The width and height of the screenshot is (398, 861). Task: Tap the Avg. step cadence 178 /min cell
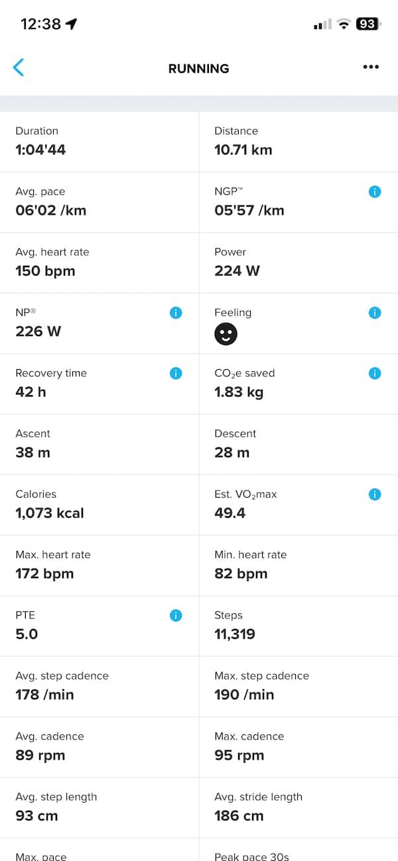click(99, 686)
